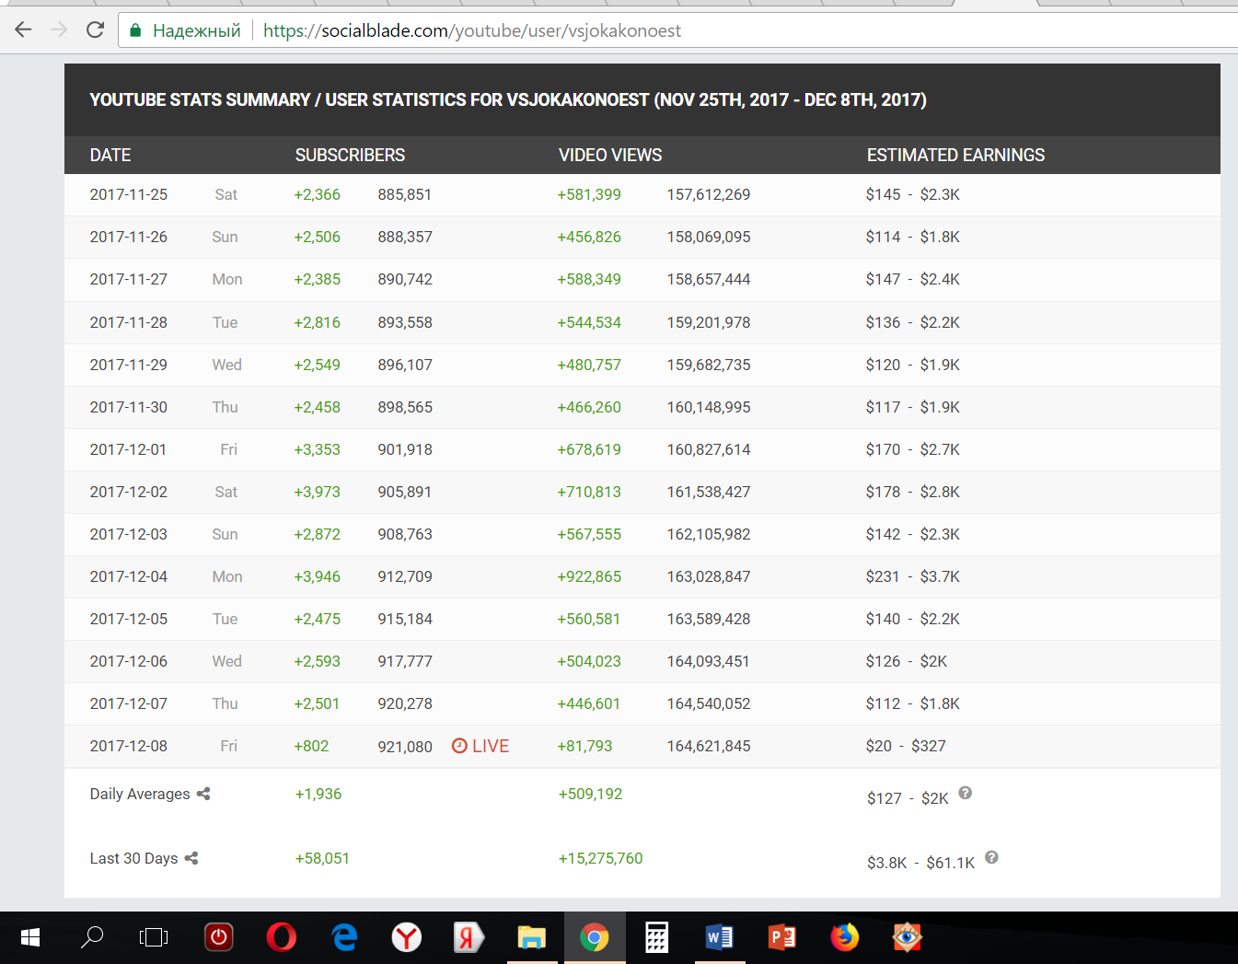Viewport: 1238px width, 964px height.
Task: Open help icon beside daily average earnings
Action: pos(965,793)
